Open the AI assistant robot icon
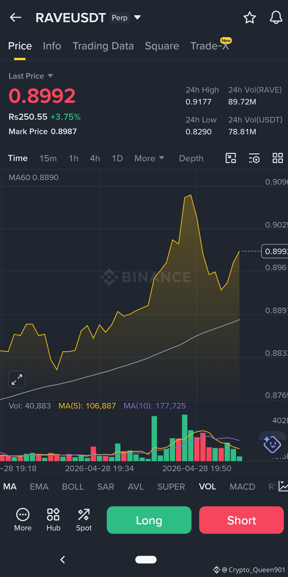 click(272, 444)
